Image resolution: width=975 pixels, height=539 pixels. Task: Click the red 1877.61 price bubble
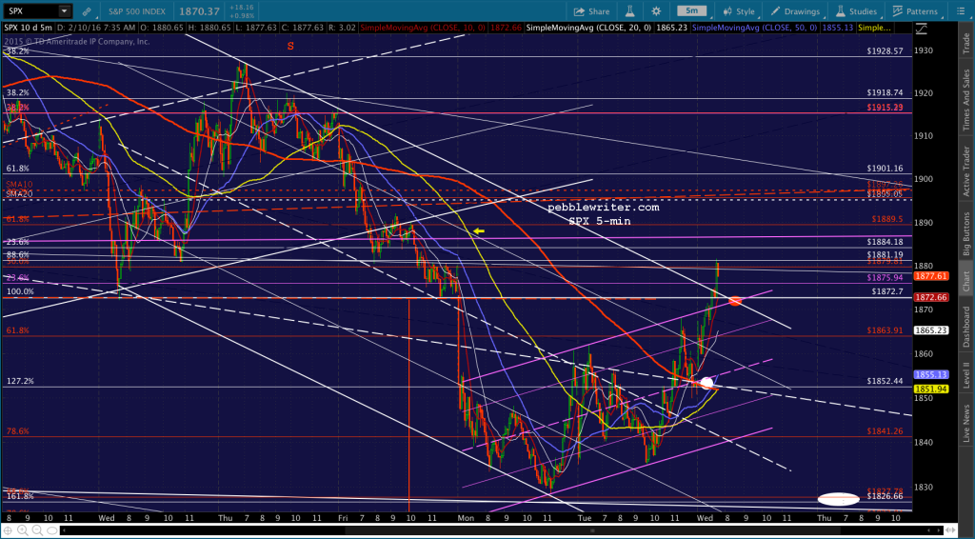coord(930,275)
